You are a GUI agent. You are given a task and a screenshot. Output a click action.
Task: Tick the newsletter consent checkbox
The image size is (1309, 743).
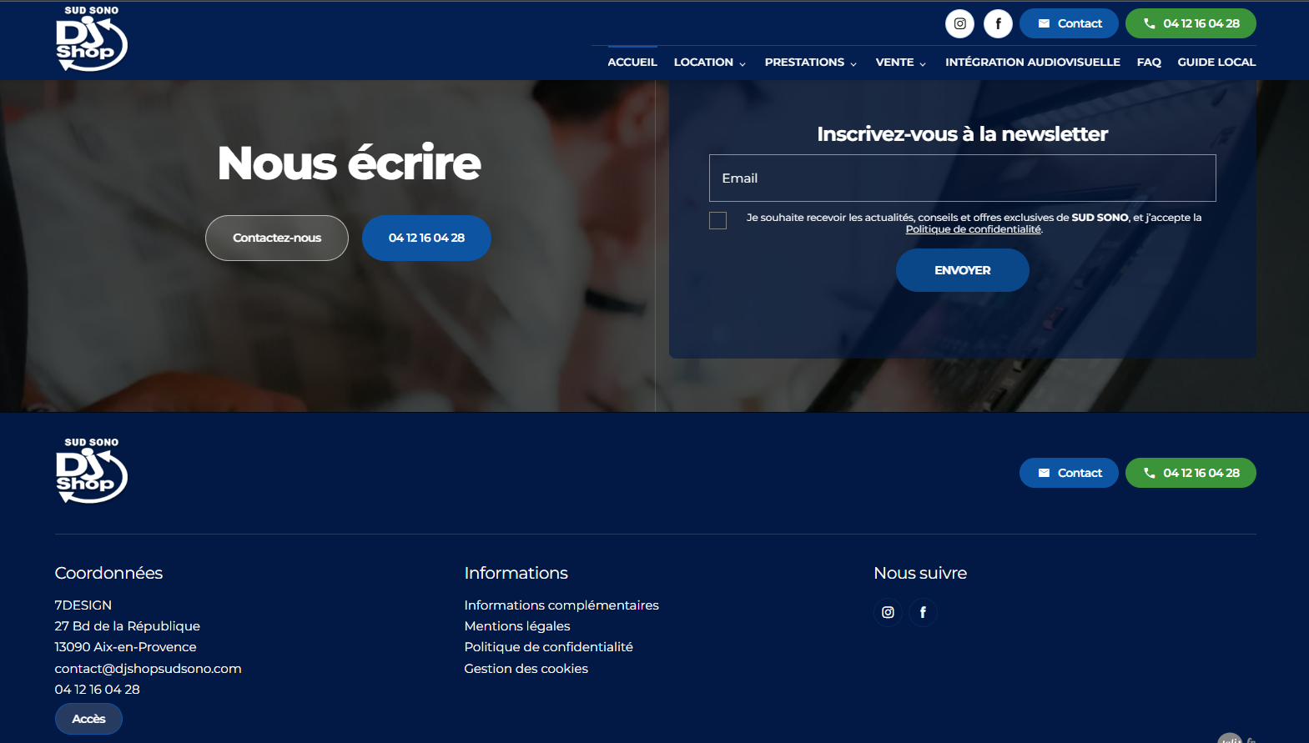click(717, 220)
